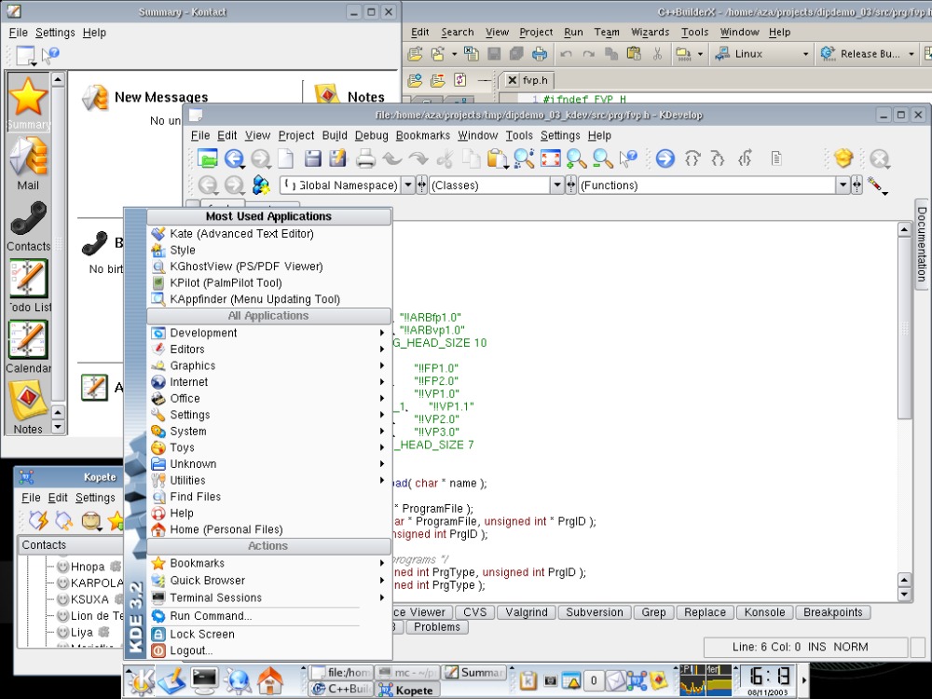This screenshot has width=932, height=699.
Task: Click the Print icon in KDevelop toolbar
Action: click(x=365, y=158)
